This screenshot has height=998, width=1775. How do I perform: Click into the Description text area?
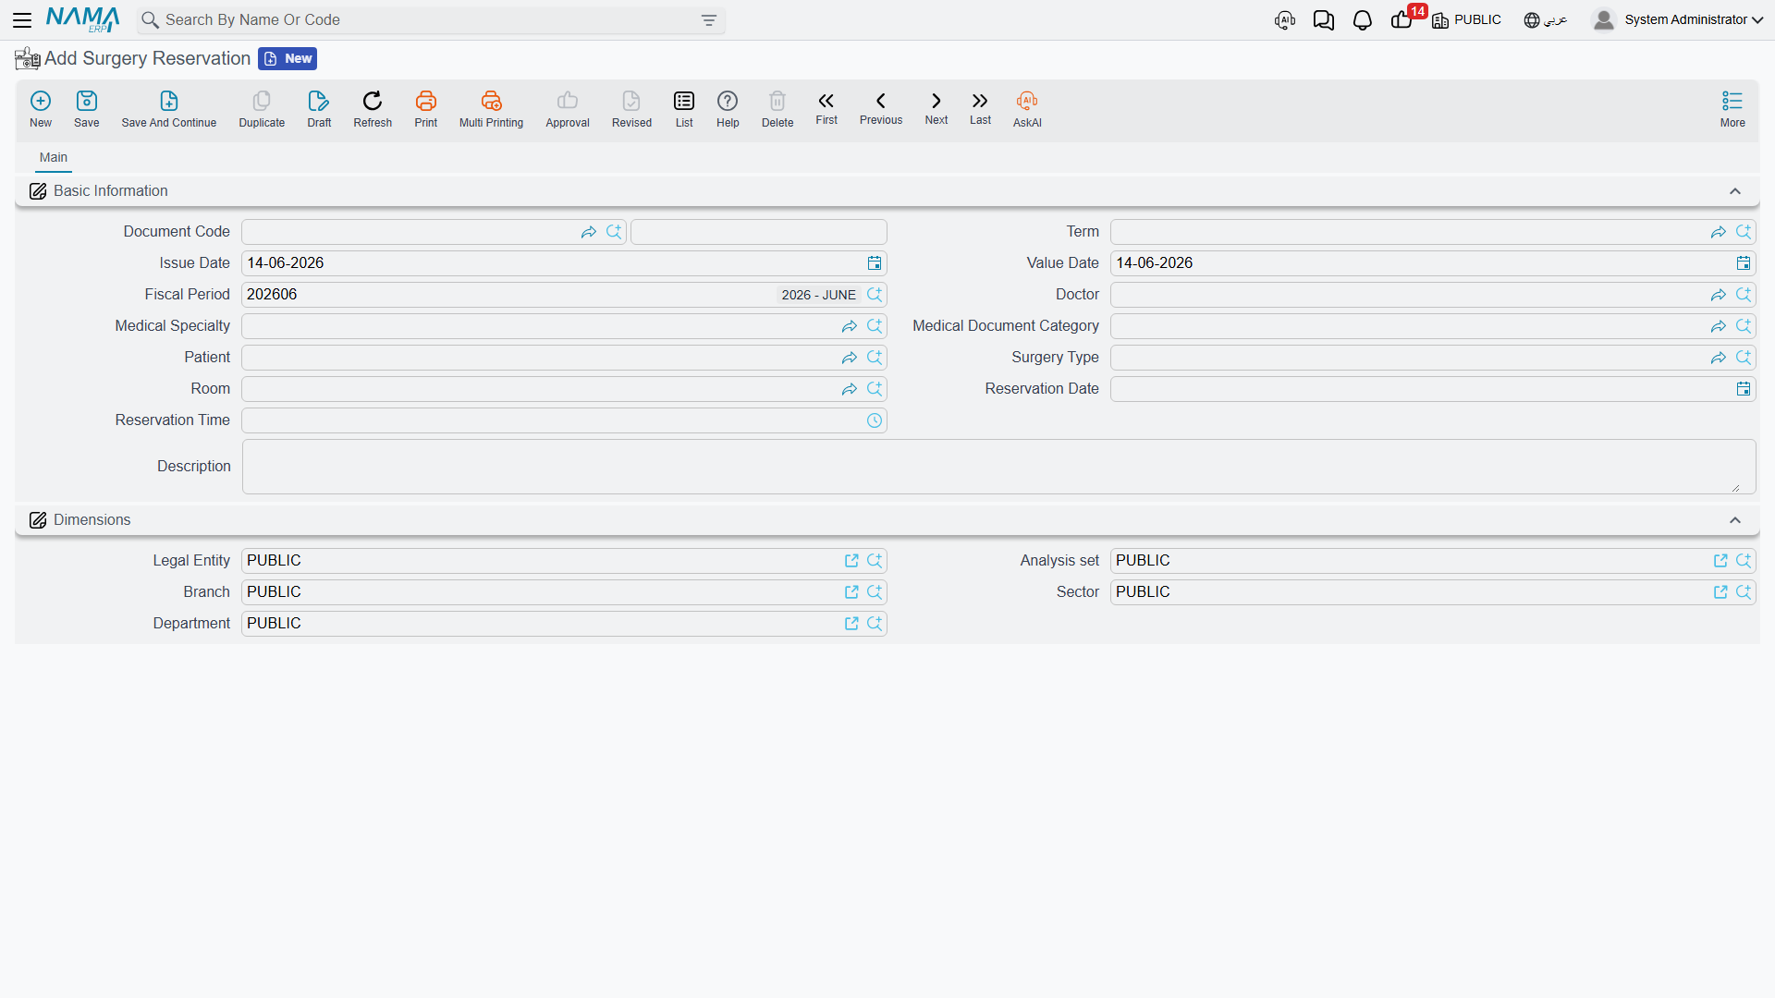click(x=998, y=467)
